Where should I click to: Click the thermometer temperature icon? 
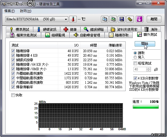pos(73,19)
